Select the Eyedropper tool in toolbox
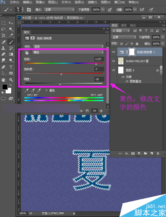166x217 pixels. [11, 35]
